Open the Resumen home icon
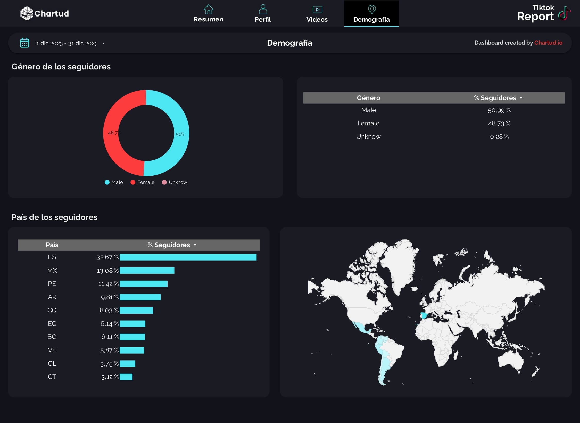580x423 pixels. (x=208, y=9)
